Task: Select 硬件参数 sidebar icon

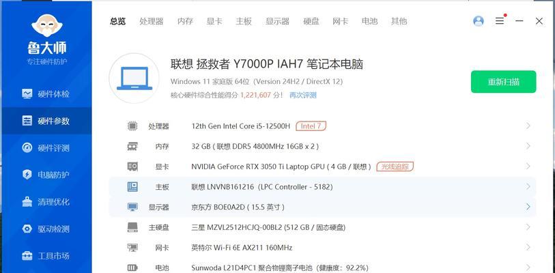Action: (x=27, y=121)
